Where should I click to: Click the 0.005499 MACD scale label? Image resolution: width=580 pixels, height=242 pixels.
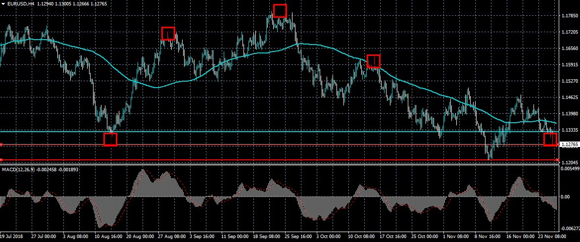(570, 168)
